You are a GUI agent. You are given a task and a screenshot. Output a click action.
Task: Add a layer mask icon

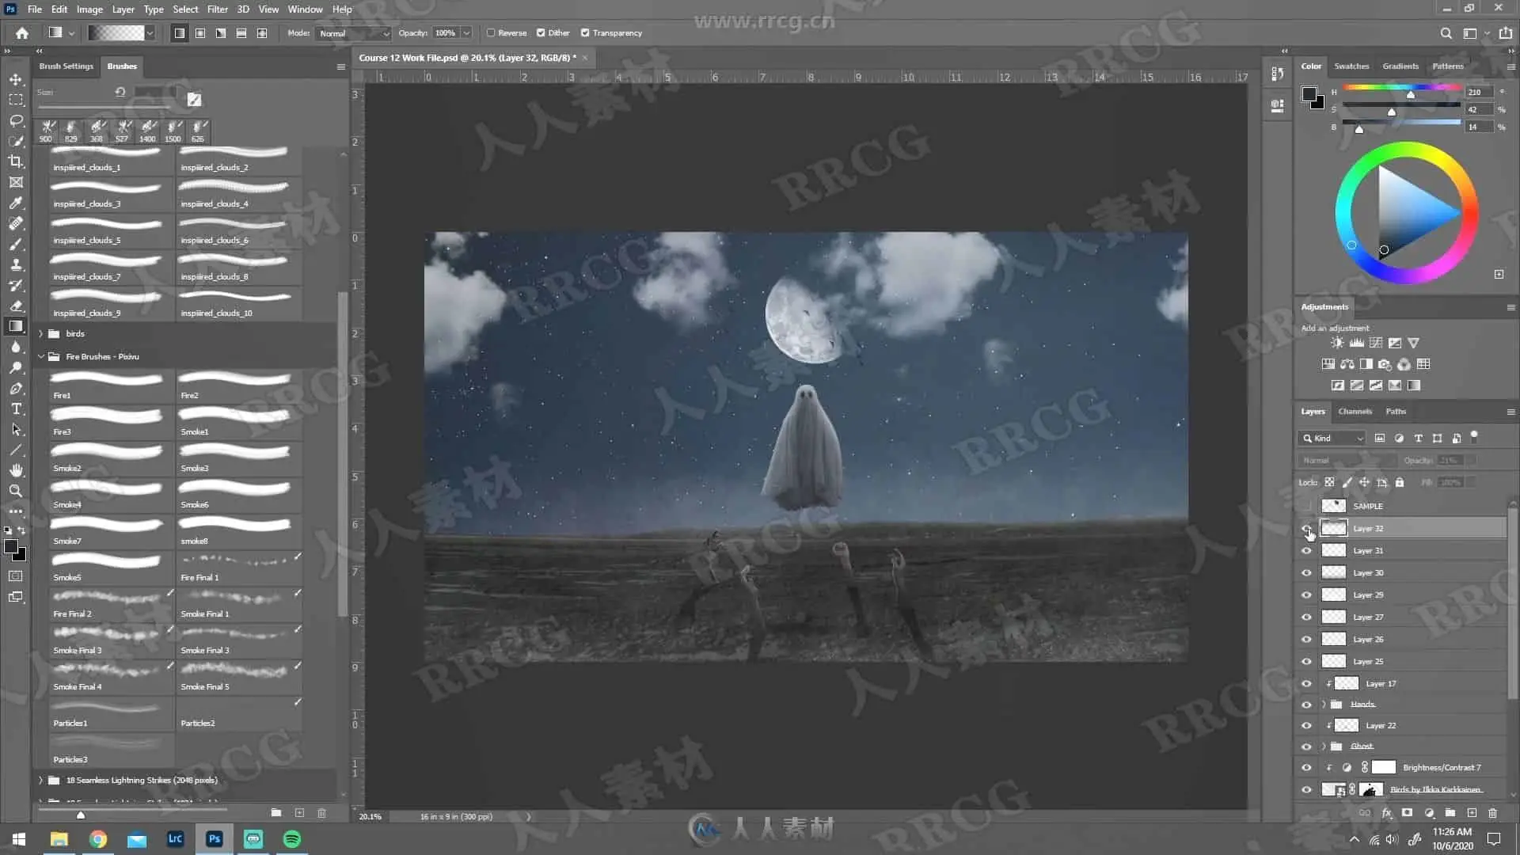1407,813
